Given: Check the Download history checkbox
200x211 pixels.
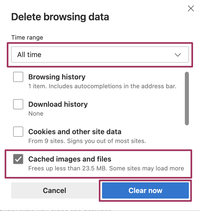Looking at the screenshot, I should 18,104.
